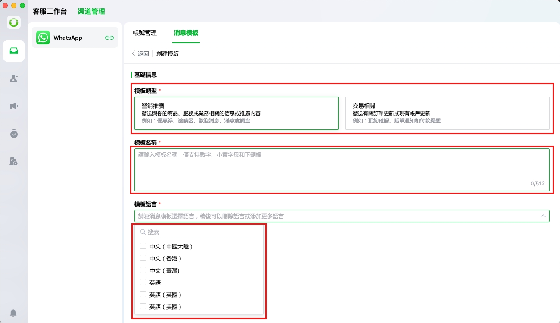Check 中文（中國大陸）language option
The width and height of the screenshot is (560, 323).
pyautogui.click(x=143, y=246)
